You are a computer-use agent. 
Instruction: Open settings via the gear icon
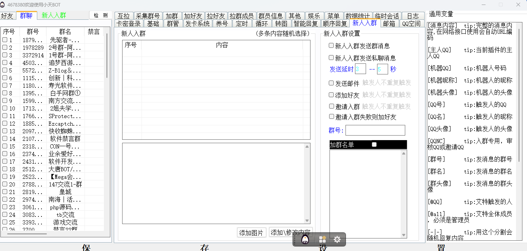(337, 240)
